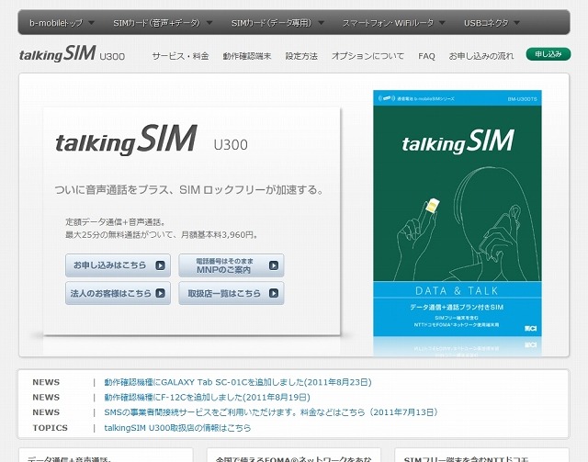Open the FAQ page

tap(426, 56)
